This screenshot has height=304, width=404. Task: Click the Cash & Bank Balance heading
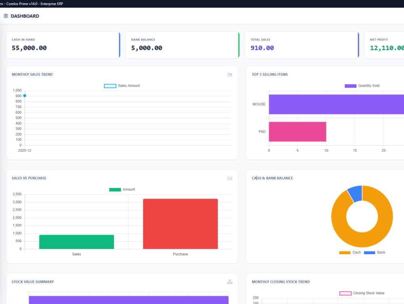[x=272, y=178]
